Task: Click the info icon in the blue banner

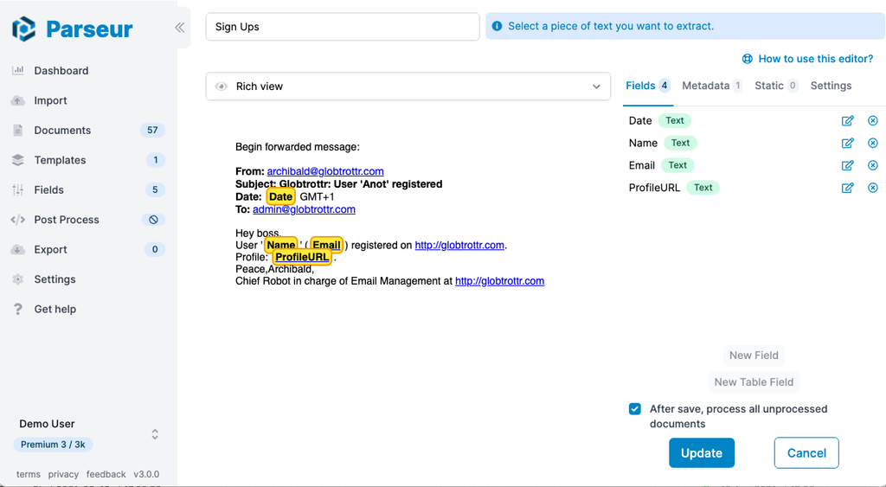Action: (497, 26)
